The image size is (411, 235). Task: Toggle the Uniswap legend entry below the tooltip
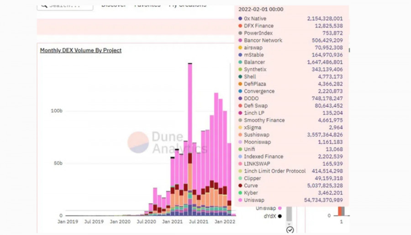click(269, 208)
